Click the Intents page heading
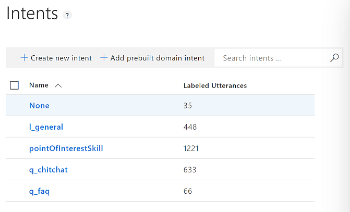The image size is (350, 212). pyautogui.click(x=32, y=14)
